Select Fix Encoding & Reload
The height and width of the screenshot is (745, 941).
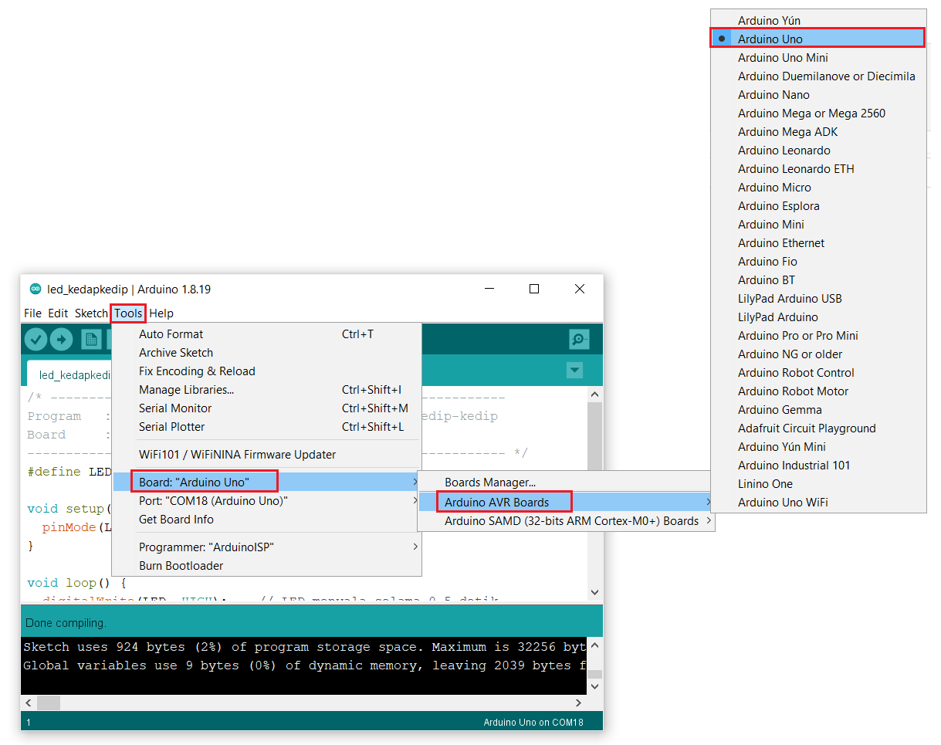(x=267, y=371)
